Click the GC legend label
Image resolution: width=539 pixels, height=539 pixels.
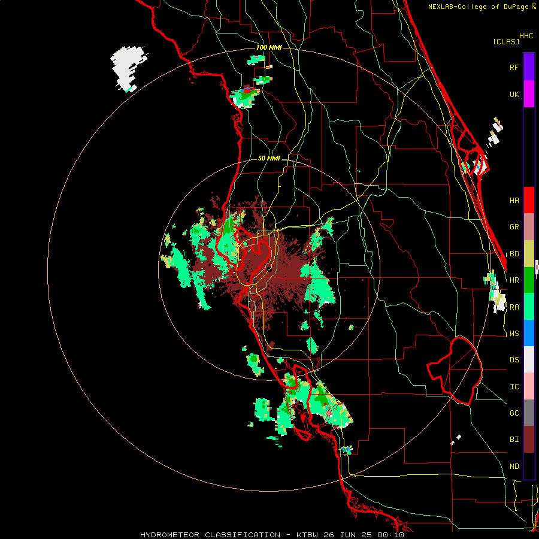point(514,413)
